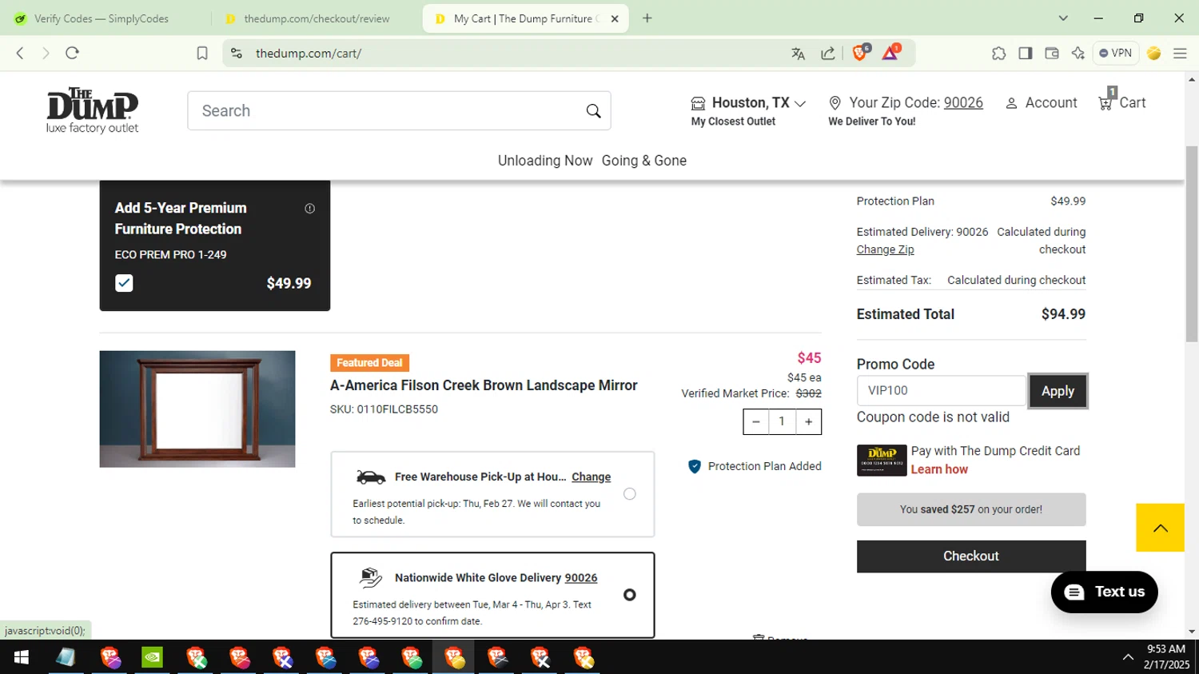Open the browser hamburger menu
1199x674 pixels.
[1180, 53]
